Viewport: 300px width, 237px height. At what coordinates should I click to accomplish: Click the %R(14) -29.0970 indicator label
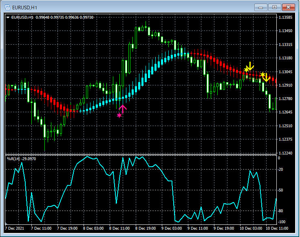21,159
